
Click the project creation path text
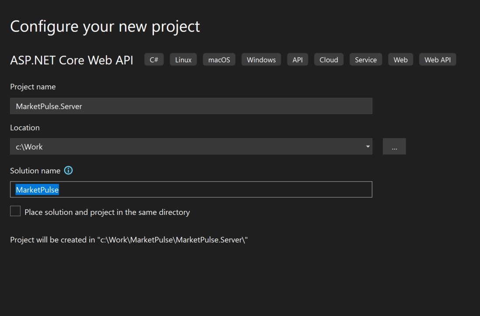click(128, 239)
